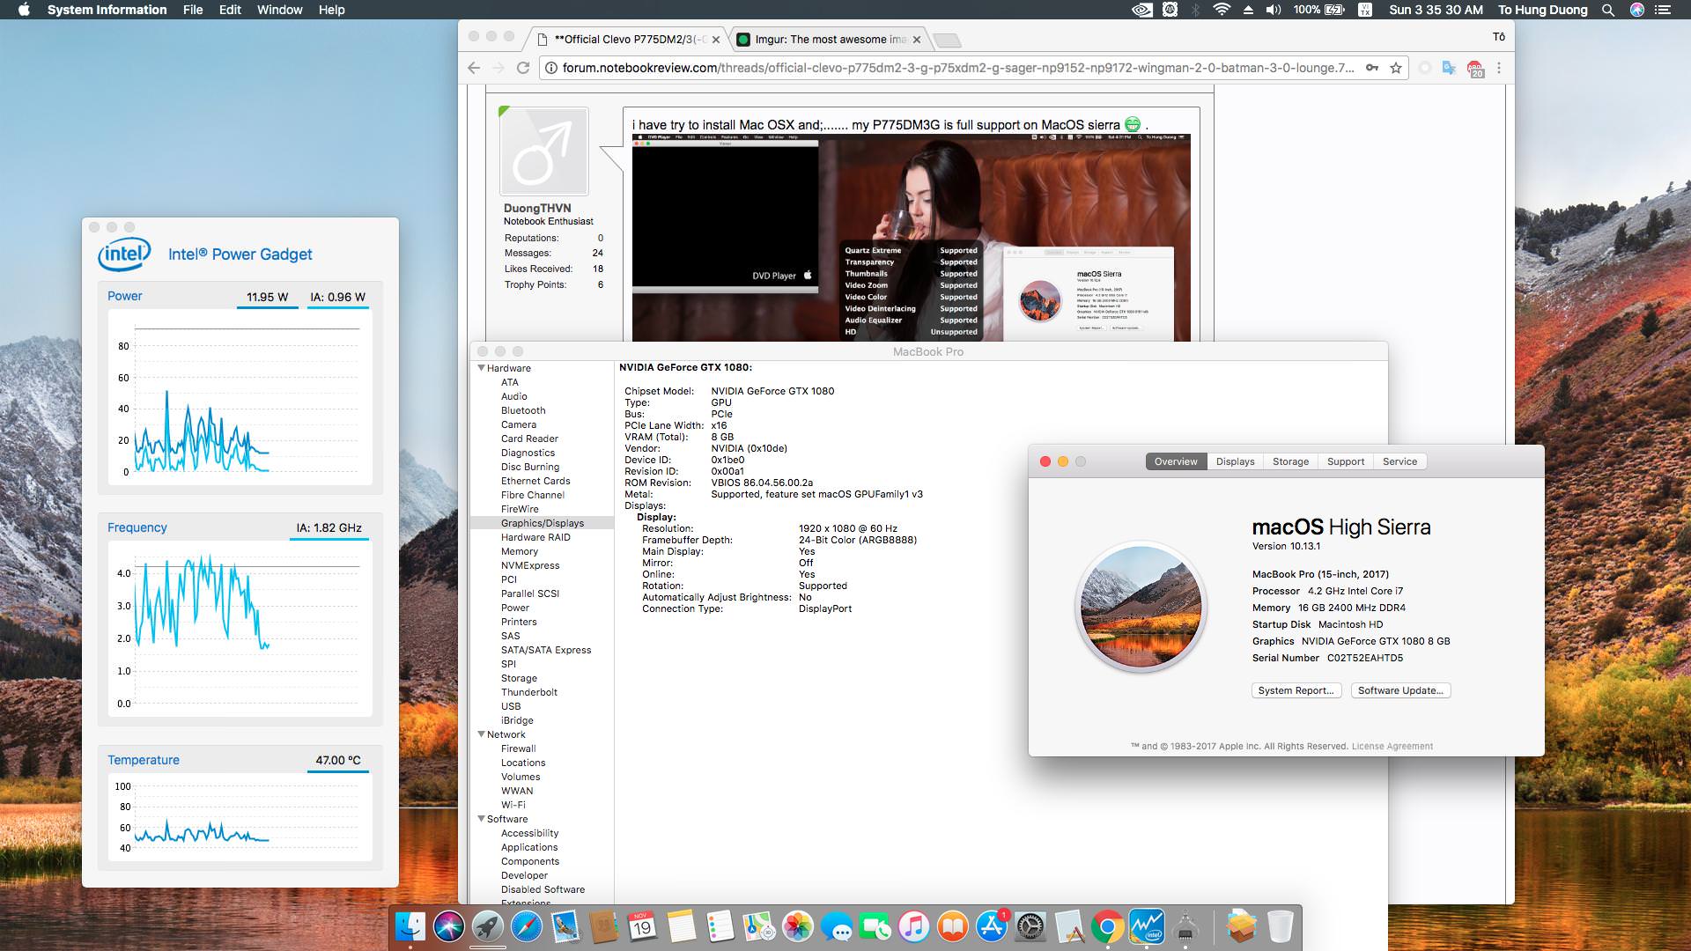
Task: Open Trash in the dock
Action: click(x=1280, y=926)
